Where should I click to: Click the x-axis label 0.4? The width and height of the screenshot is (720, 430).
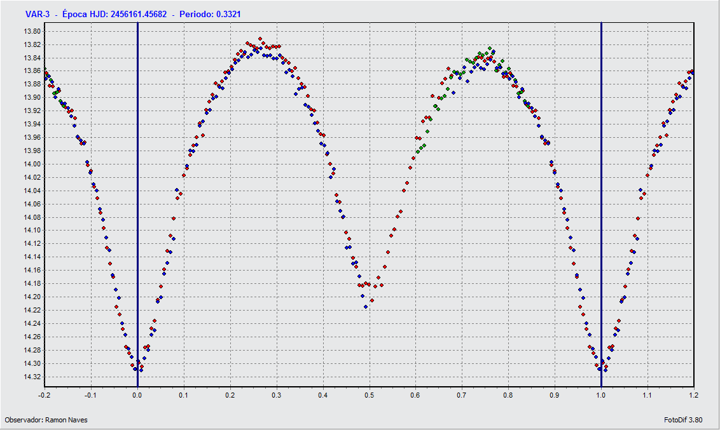click(x=323, y=395)
